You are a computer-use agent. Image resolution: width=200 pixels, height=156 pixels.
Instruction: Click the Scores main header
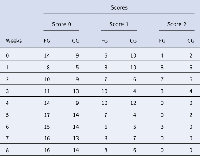(119, 7)
